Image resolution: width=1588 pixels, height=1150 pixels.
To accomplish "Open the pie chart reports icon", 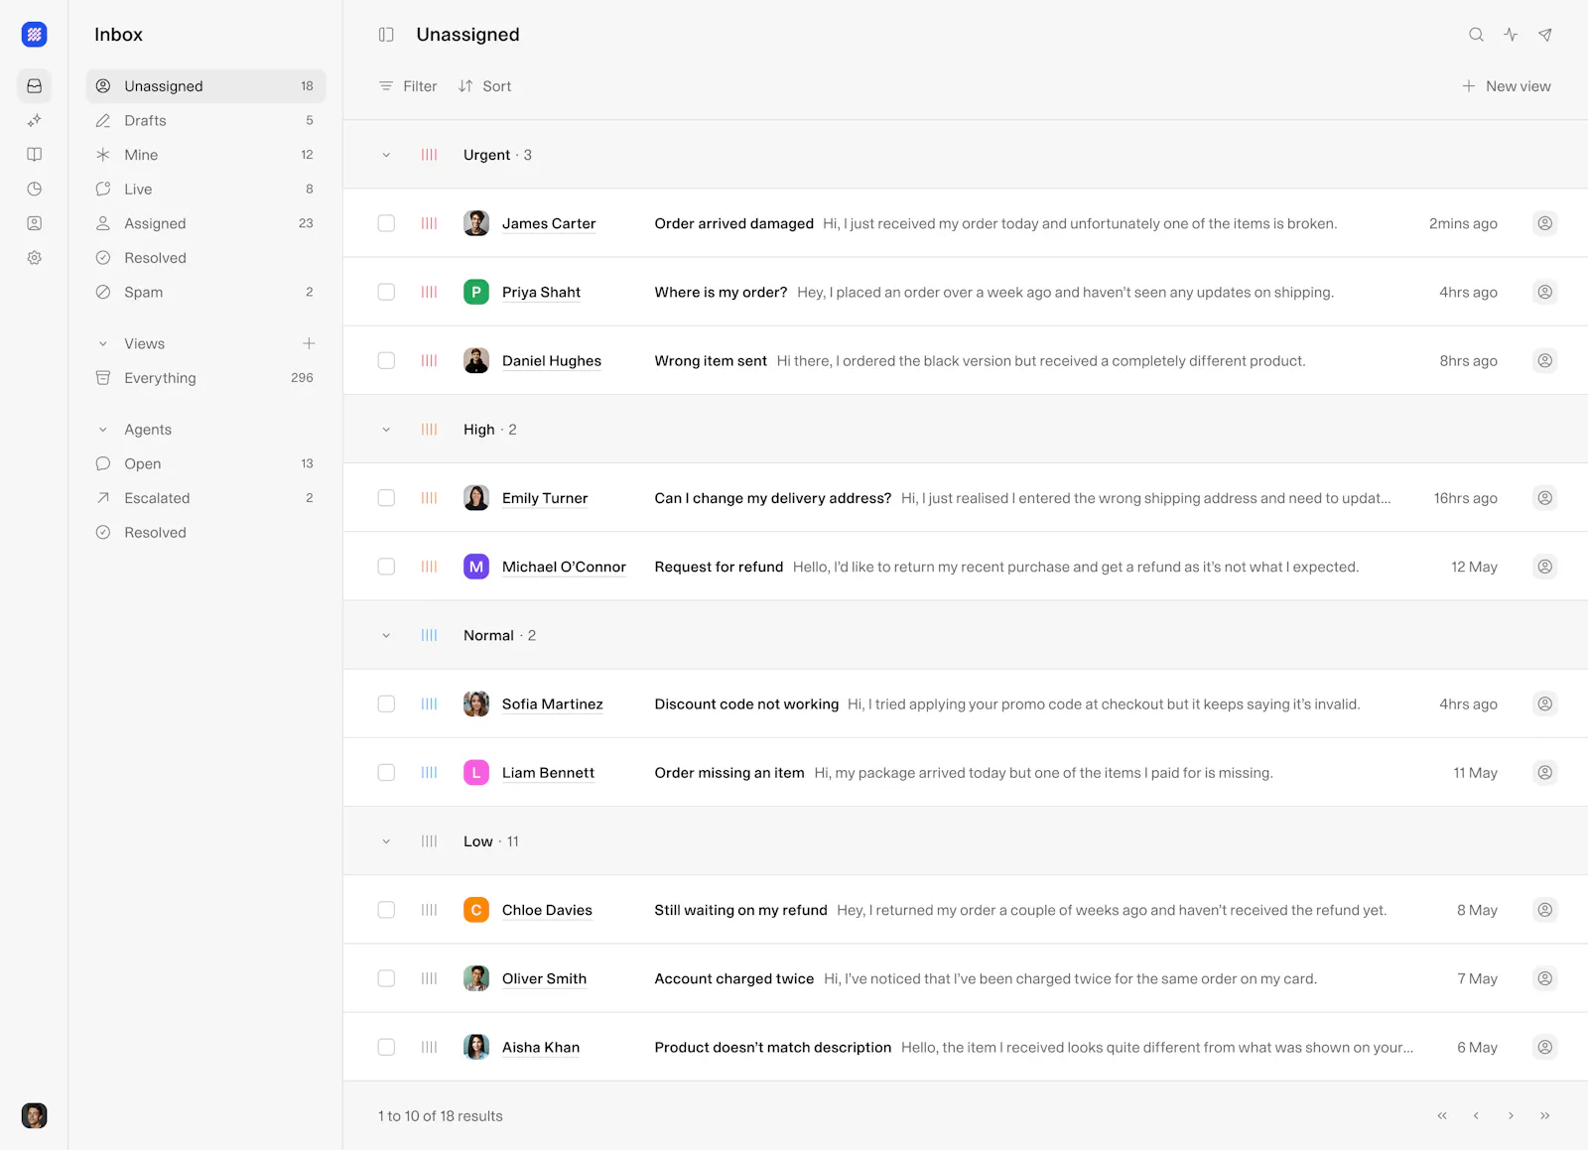I will pos(35,189).
